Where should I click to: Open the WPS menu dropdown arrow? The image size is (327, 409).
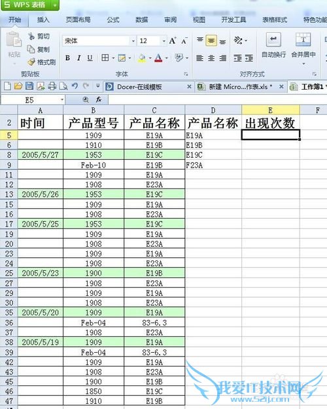tap(55, 5)
